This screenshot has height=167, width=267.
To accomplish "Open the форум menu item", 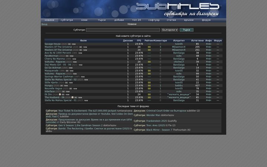I will click(206, 20).
